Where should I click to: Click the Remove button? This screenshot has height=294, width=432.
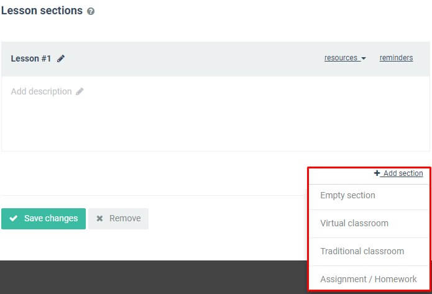click(x=119, y=219)
